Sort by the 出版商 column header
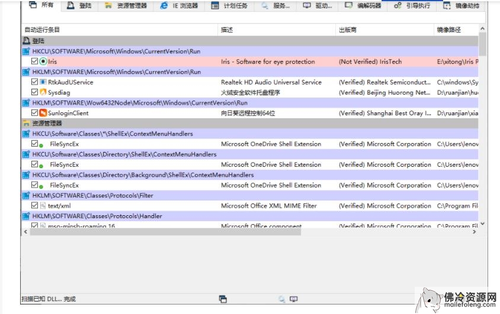This screenshot has width=500, height=314. click(348, 30)
